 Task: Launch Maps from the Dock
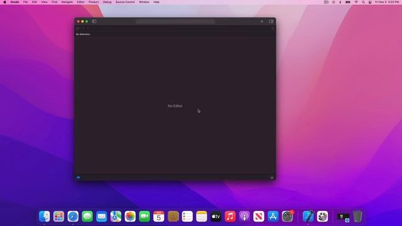(116, 217)
